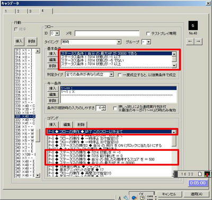Click 編集 button in コマンド group
The image size is (212, 200).
point(67,124)
